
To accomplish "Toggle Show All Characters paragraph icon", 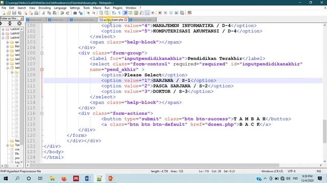I will tap(119, 13).
